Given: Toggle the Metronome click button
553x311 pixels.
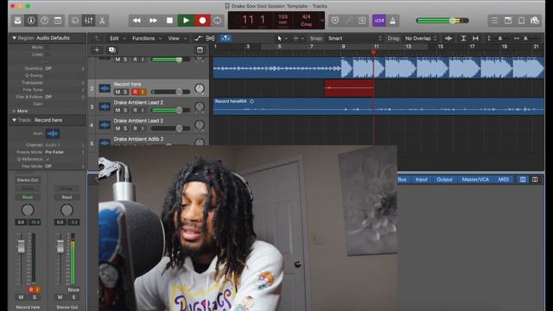Looking at the screenshot, I should click(x=392, y=21).
